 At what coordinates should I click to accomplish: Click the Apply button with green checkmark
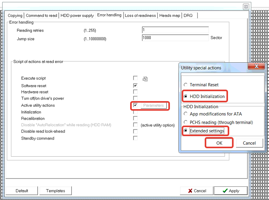click(x=230, y=191)
